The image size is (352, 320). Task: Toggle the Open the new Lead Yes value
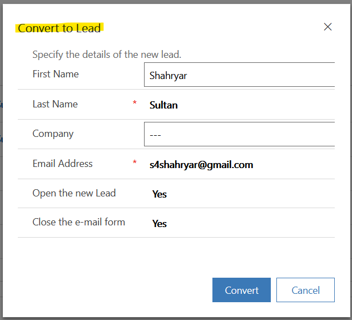click(160, 194)
